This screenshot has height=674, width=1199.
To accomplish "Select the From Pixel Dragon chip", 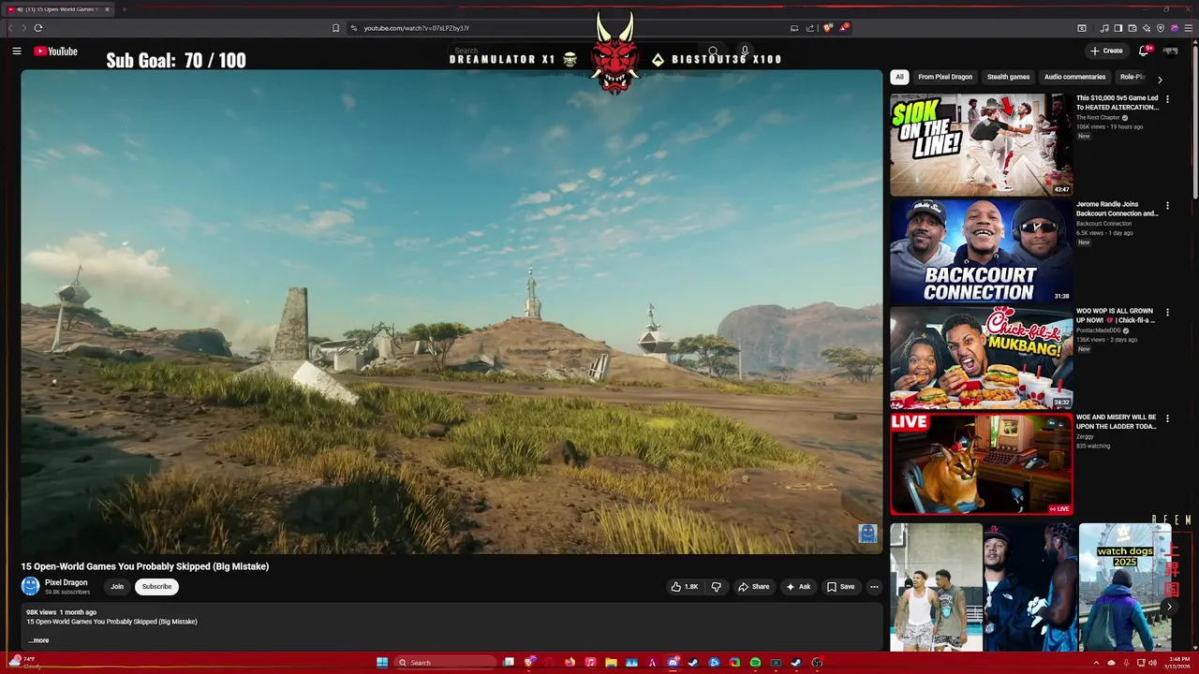I will click(x=945, y=77).
